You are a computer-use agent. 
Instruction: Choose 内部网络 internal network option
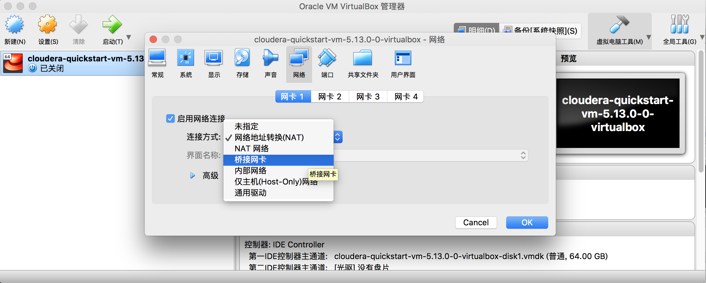tap(279, 171)
